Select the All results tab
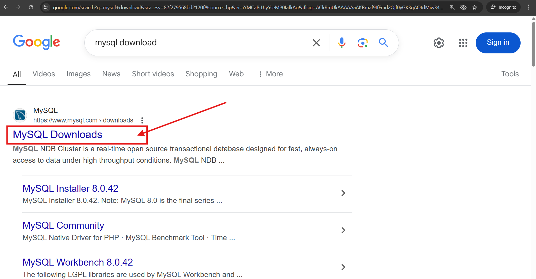Image resolution: width=536 pixels, height=279 pixels. pos(17,74)
